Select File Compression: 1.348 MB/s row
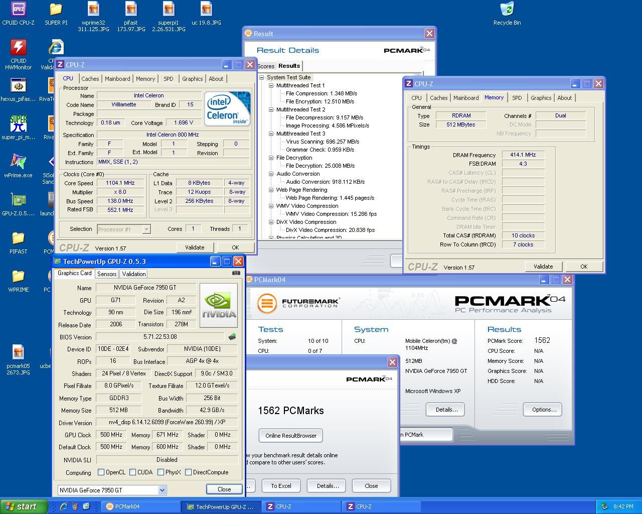The image size is (642, 514). point(321,93)
